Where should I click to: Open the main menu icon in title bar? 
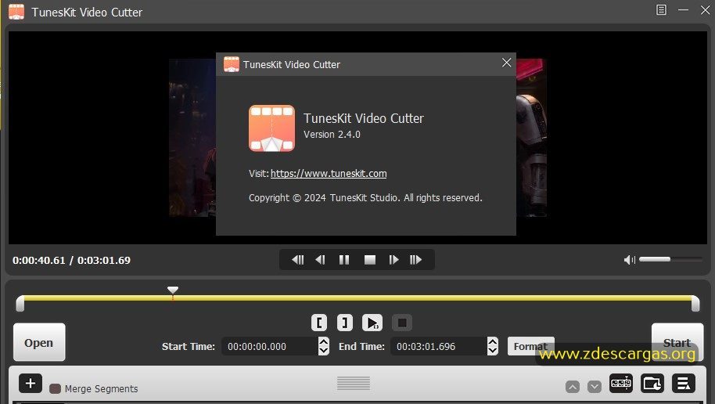[661, 9]
